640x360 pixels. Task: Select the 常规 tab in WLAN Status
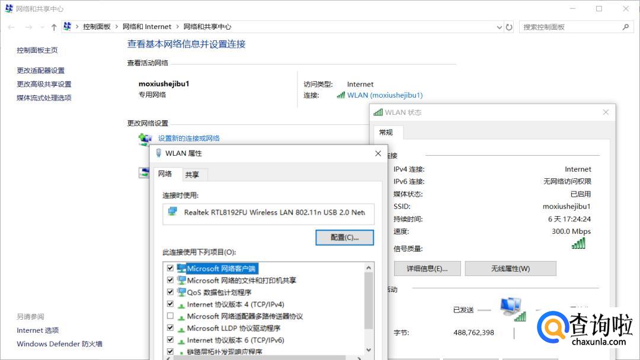[x=386, y=132]
